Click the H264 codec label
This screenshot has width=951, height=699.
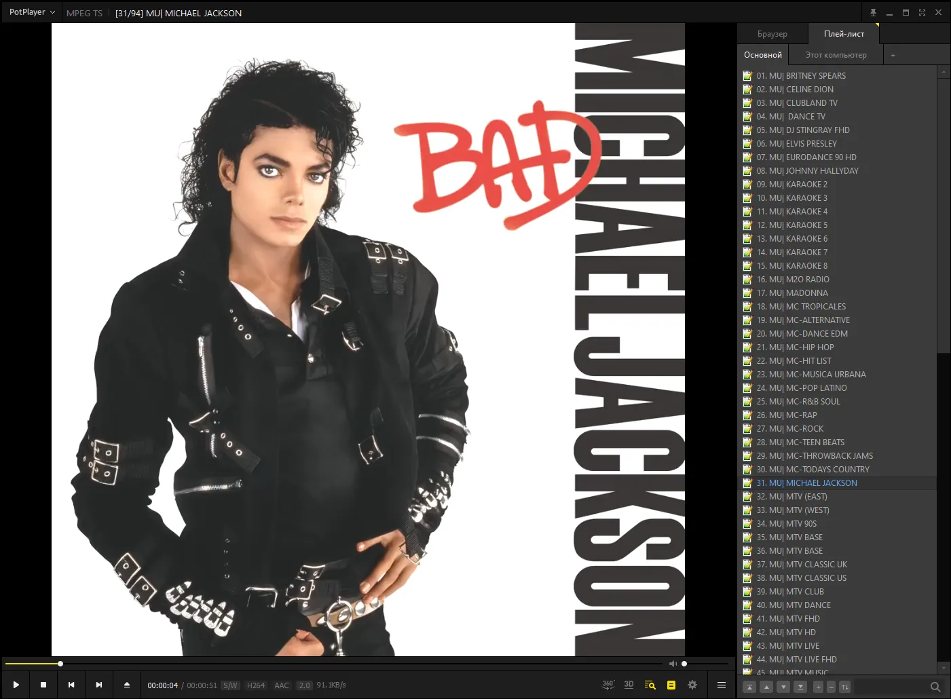pos(256,685)
